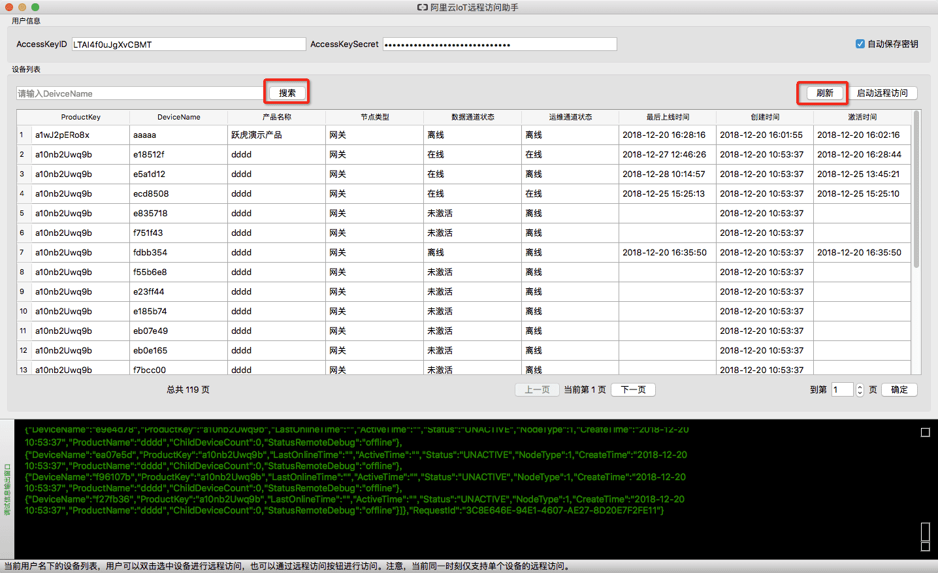938x573 pixels.
Task: Click the 请输入DeivceName search box
Action: click(x=140, y=93)
